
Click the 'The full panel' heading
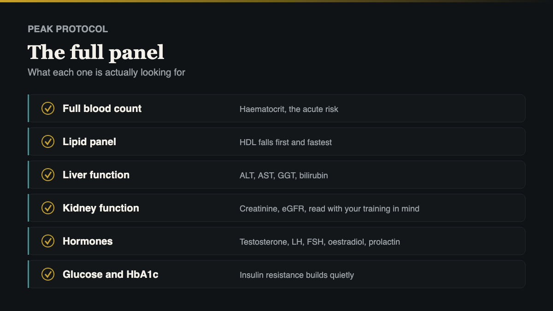(x=96, y=52)
